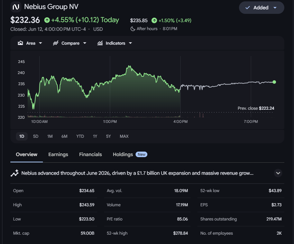
Task: Click the Low value $223.50
Action: [86, 219]
